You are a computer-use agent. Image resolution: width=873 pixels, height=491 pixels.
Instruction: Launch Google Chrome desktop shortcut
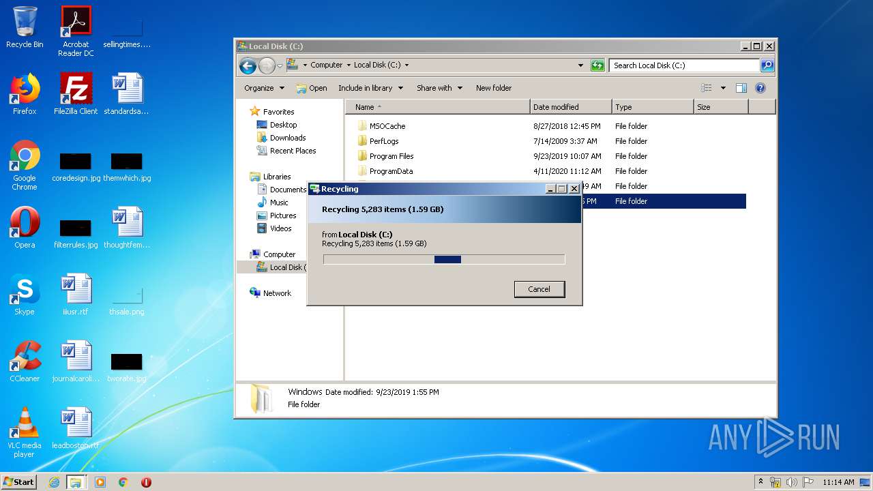25,165
